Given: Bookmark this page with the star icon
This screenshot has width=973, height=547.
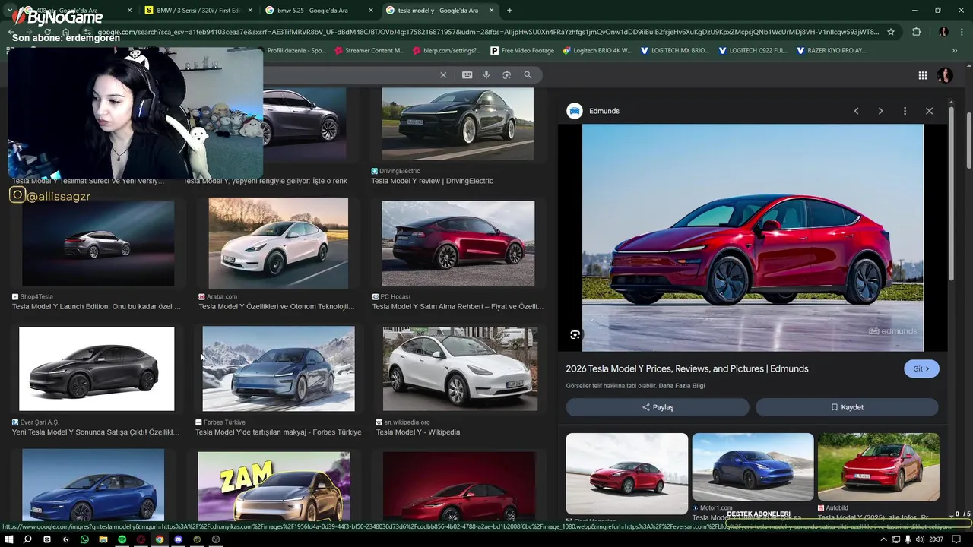Looking at the screenshot, I should (891, 32).
